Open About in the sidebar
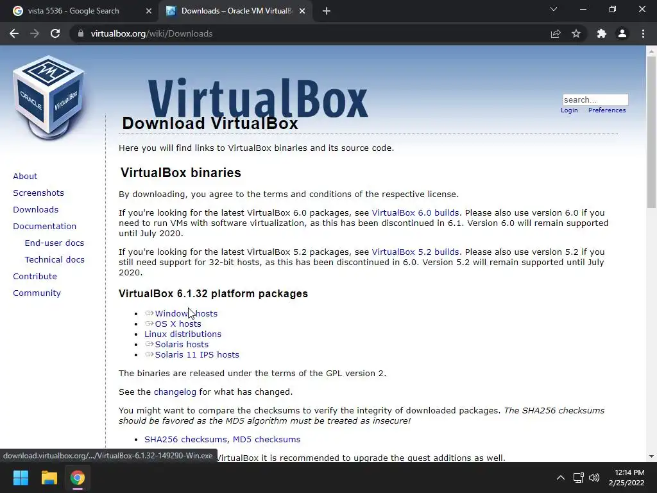Viewport: 657px width, 493px height. [x=25, y=176]
